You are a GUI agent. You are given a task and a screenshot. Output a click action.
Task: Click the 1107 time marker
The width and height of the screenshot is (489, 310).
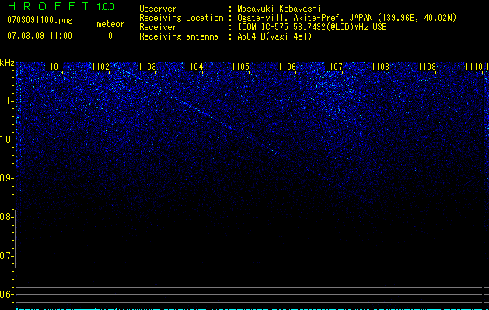334,67
